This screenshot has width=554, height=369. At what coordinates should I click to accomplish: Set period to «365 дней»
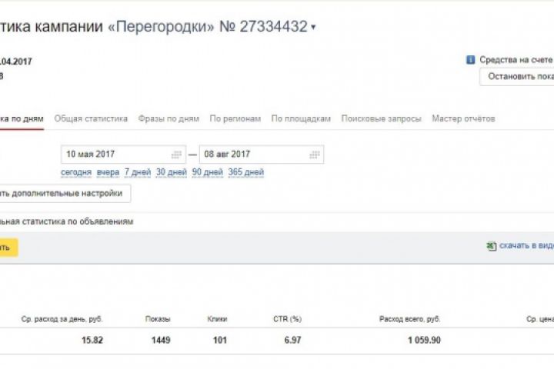246,172
